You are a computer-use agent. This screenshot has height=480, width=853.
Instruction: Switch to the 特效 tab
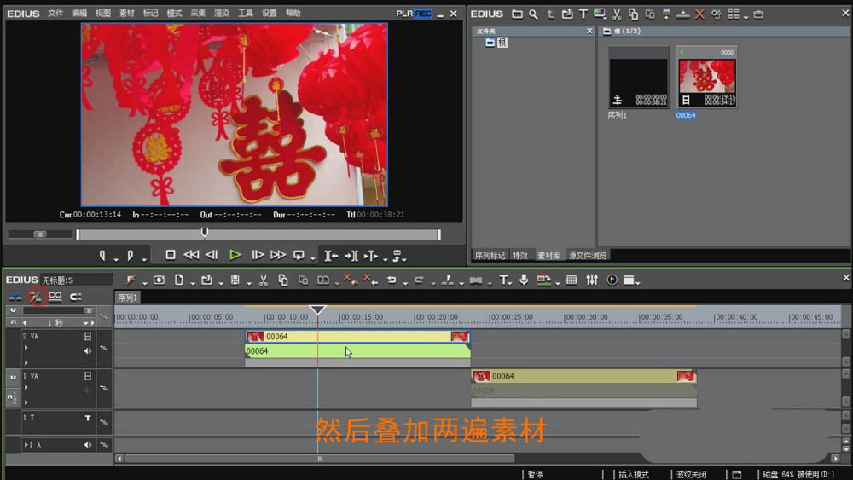(519, 255)
